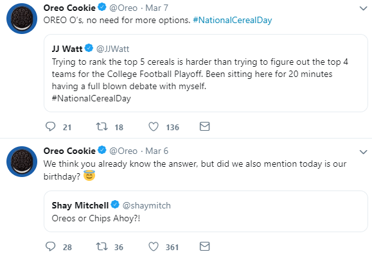This screenshot has width=372, height=254.
Task: Like the Oreo birthday tweet
Action: click(x=154, y=246)
